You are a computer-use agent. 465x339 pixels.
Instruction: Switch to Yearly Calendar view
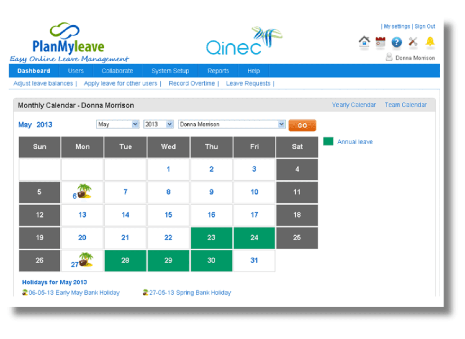[354, 105]
